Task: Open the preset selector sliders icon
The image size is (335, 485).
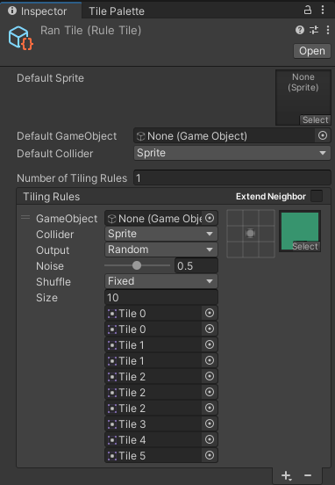Action: click(314, 30)
